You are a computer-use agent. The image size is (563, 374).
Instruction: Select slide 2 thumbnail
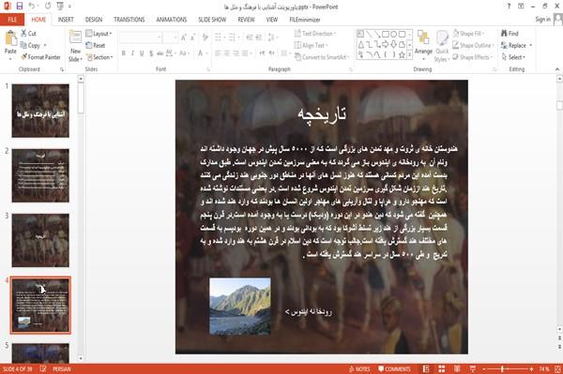tap(40, 175)
